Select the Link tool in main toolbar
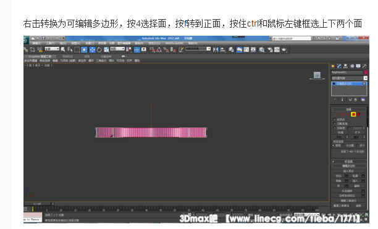The width and height of the screenshot is (378, 229). pyautogui.click(x=26, y=49)
